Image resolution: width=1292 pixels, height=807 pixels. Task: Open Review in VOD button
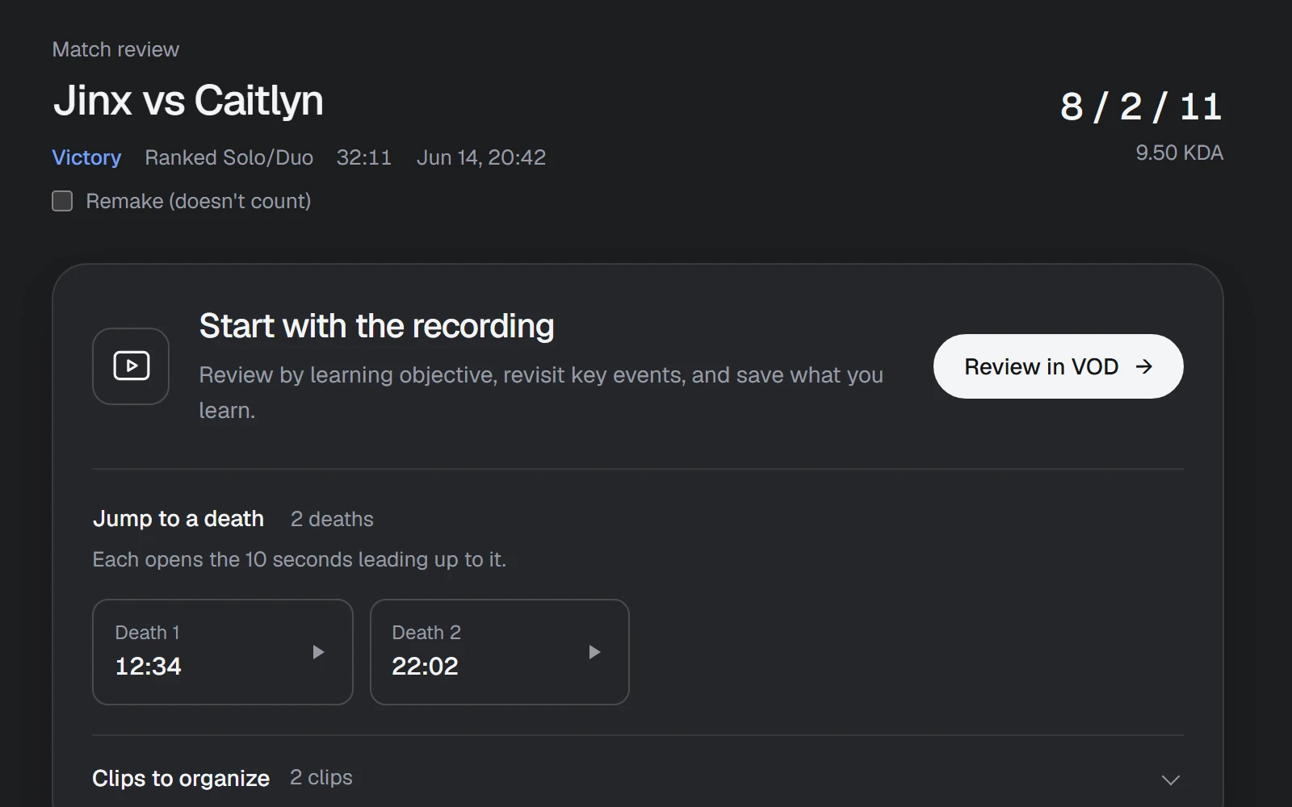1058,366
